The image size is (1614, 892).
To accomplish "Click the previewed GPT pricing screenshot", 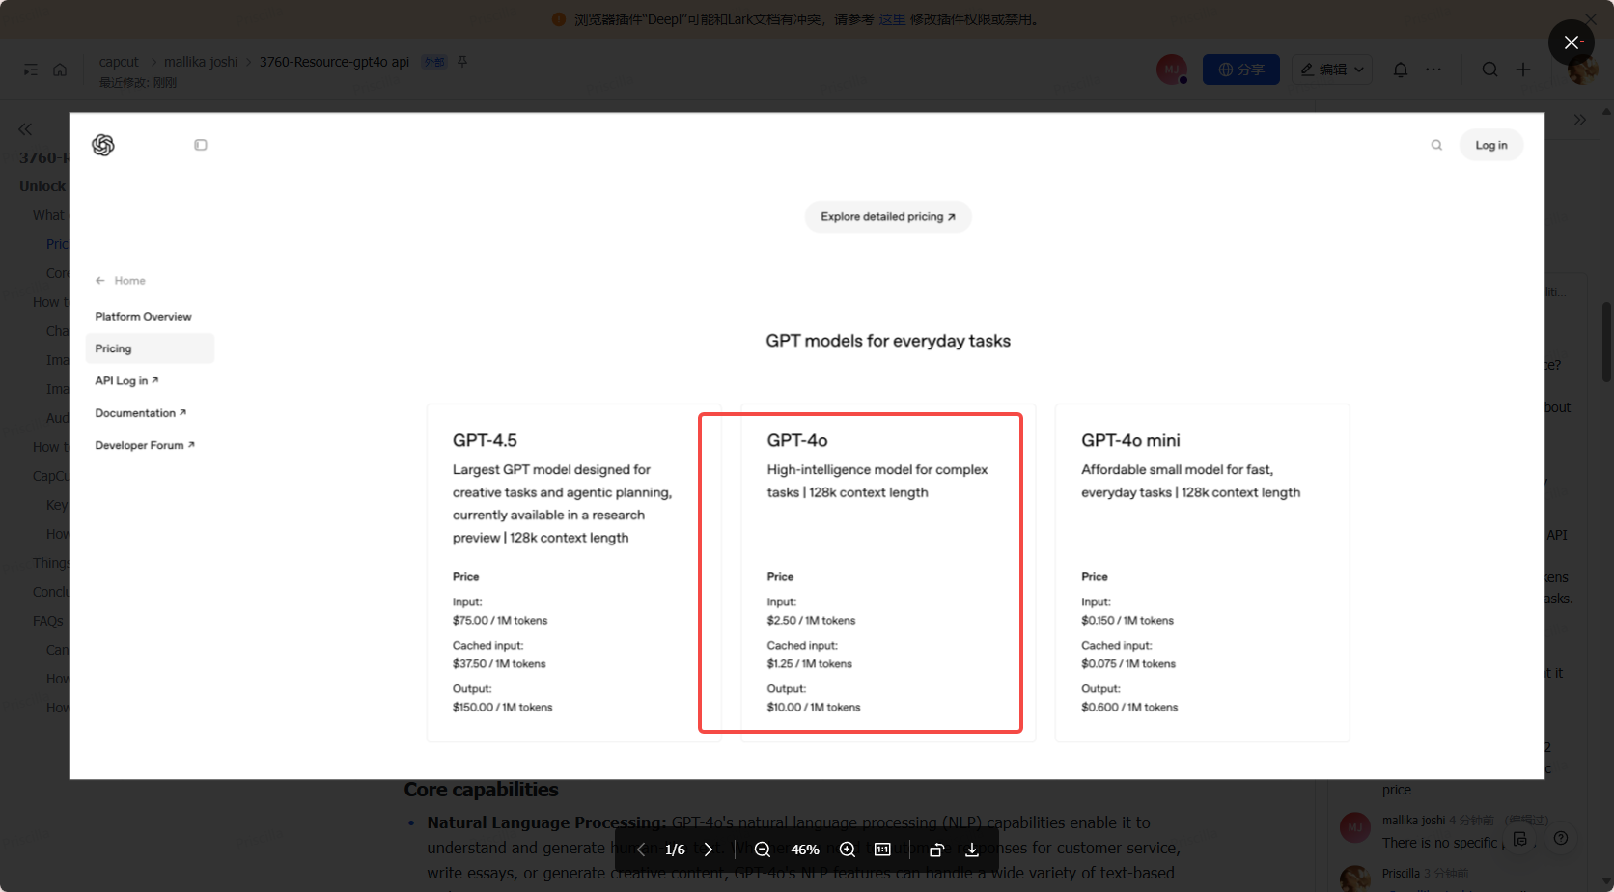I will (x=807, y=446).
